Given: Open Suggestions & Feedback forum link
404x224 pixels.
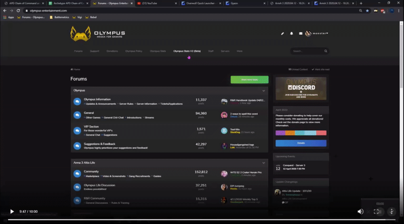Looking at the screenshot, I should pyautogui.click(x=99, y=144).
